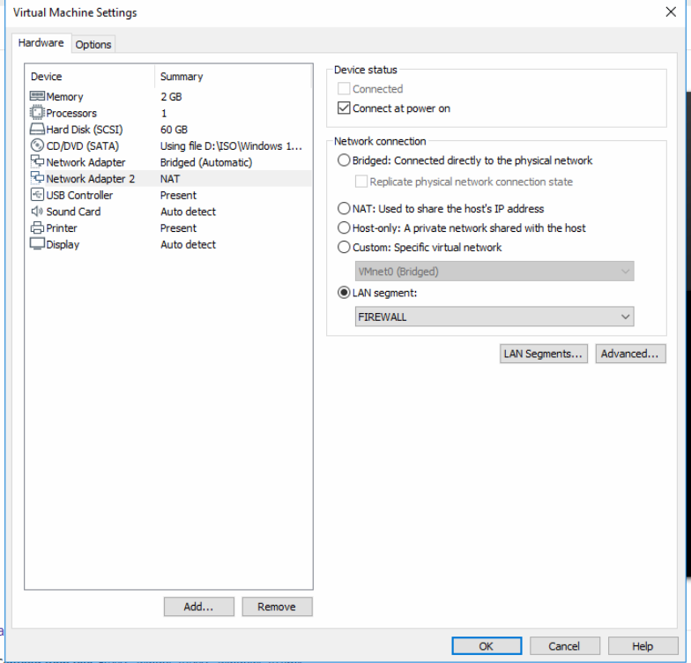The image size is (691, 663).
Task: Click the Memory device icon
Action: pyautogui.click(x=37, y=95)
